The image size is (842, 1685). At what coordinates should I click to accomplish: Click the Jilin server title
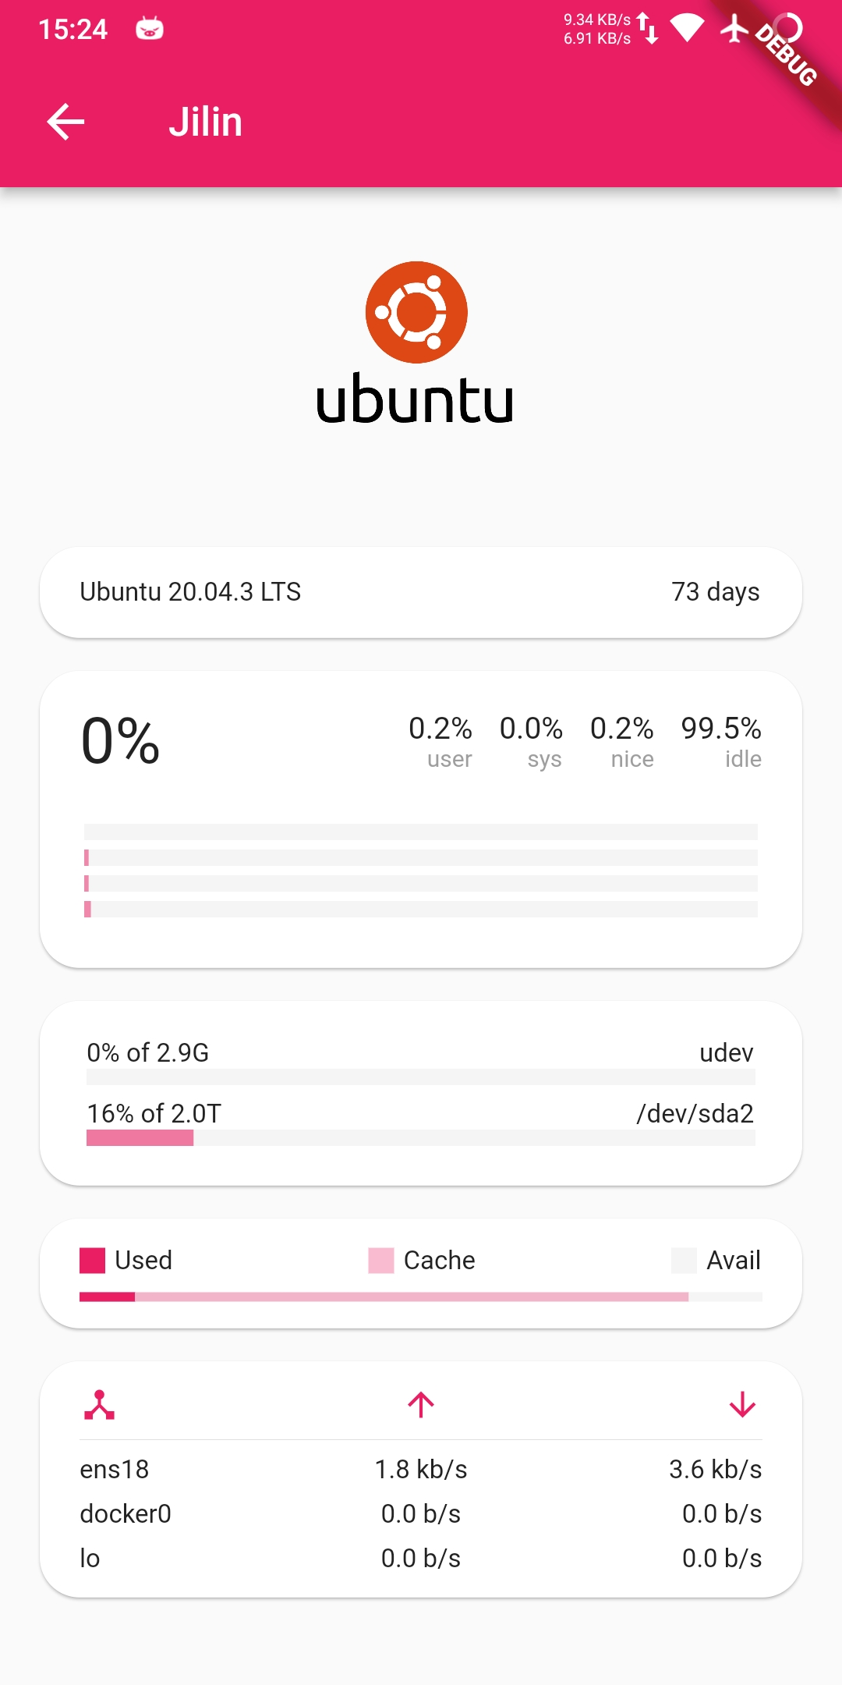(x=206, y=122)
